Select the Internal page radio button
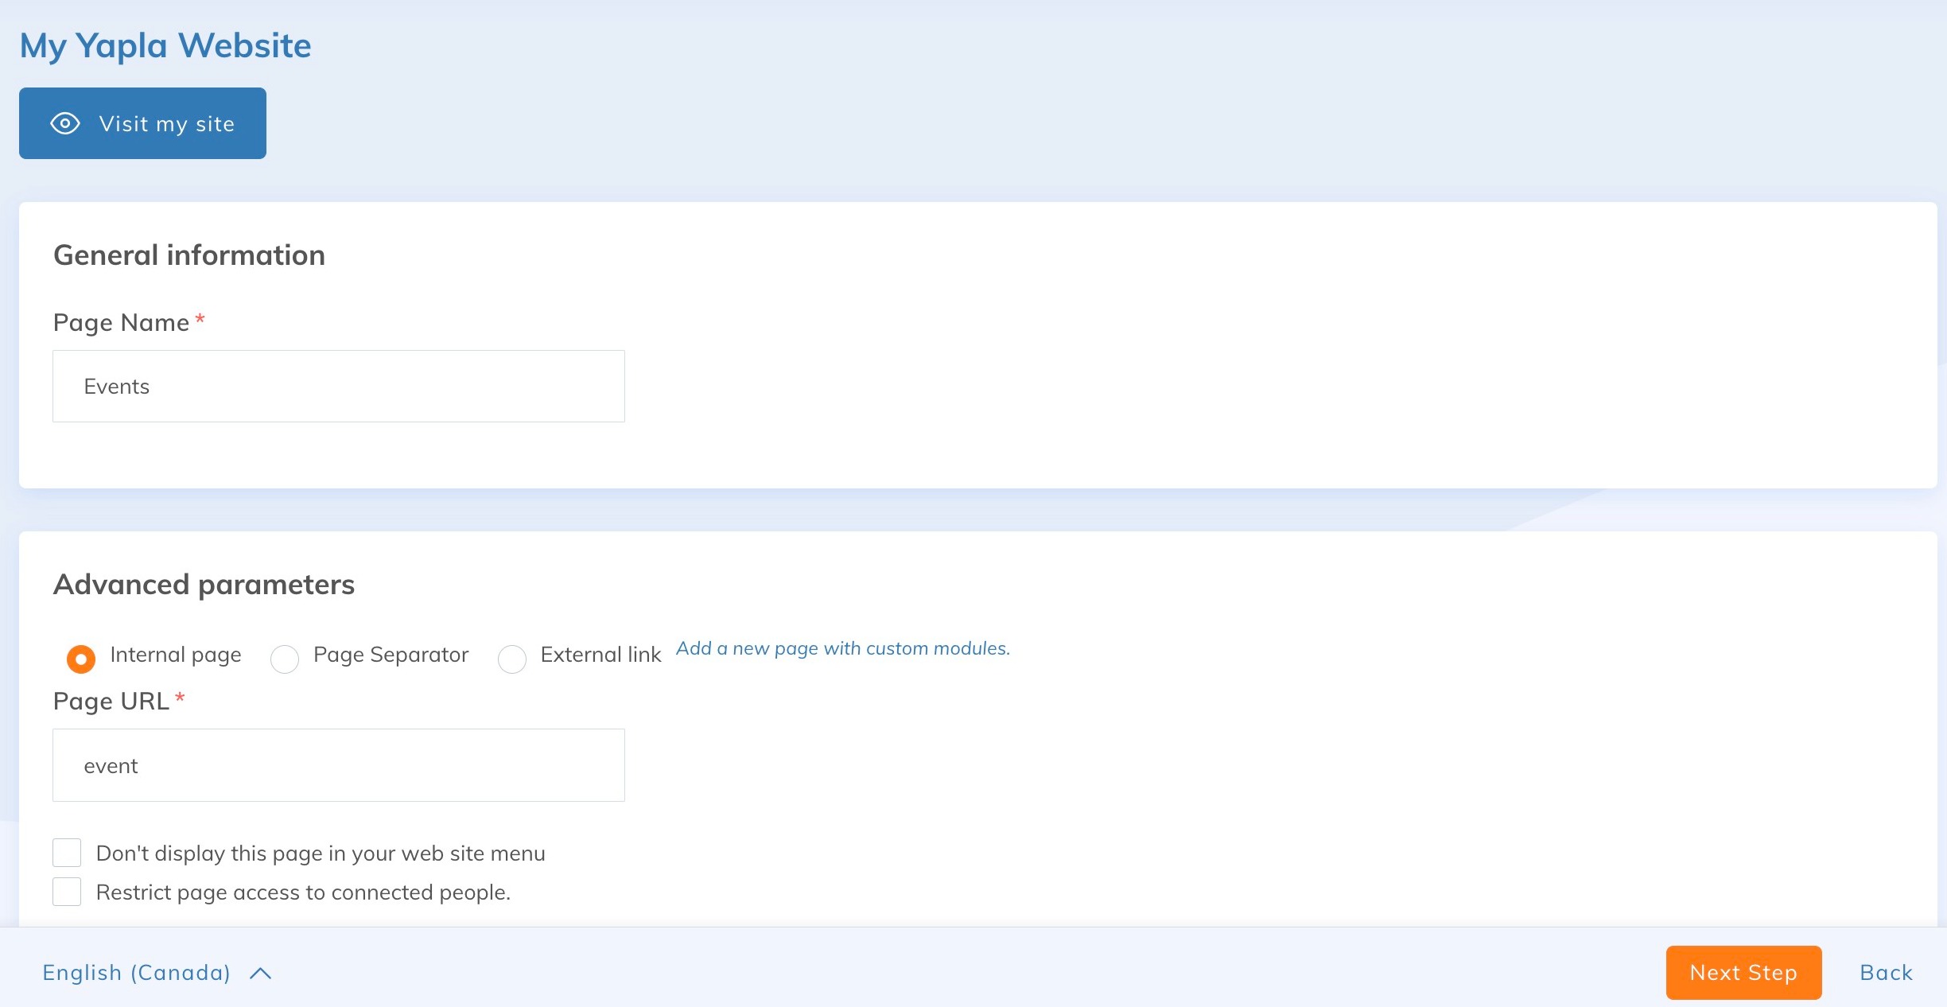Image resolution: width=1947 pixels, height=1007 pixels. pyautogui.click(x=81, y=659)
